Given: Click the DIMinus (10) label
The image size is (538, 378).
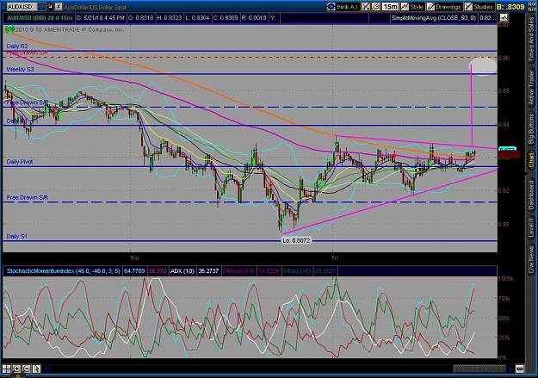Looking at the screenshot, I should (238, 271).
